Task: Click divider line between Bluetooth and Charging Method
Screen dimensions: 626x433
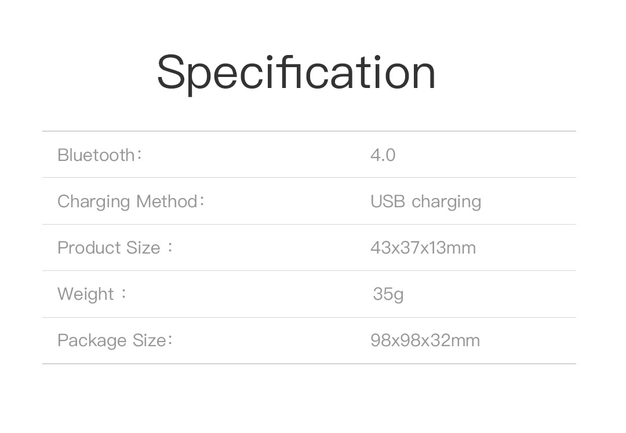Action: click(309, 178)
